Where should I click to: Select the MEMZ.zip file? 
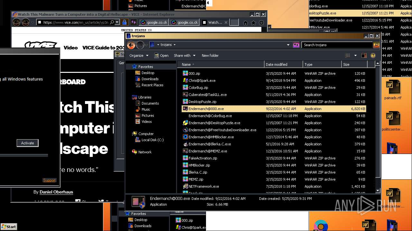pos(274,179)
